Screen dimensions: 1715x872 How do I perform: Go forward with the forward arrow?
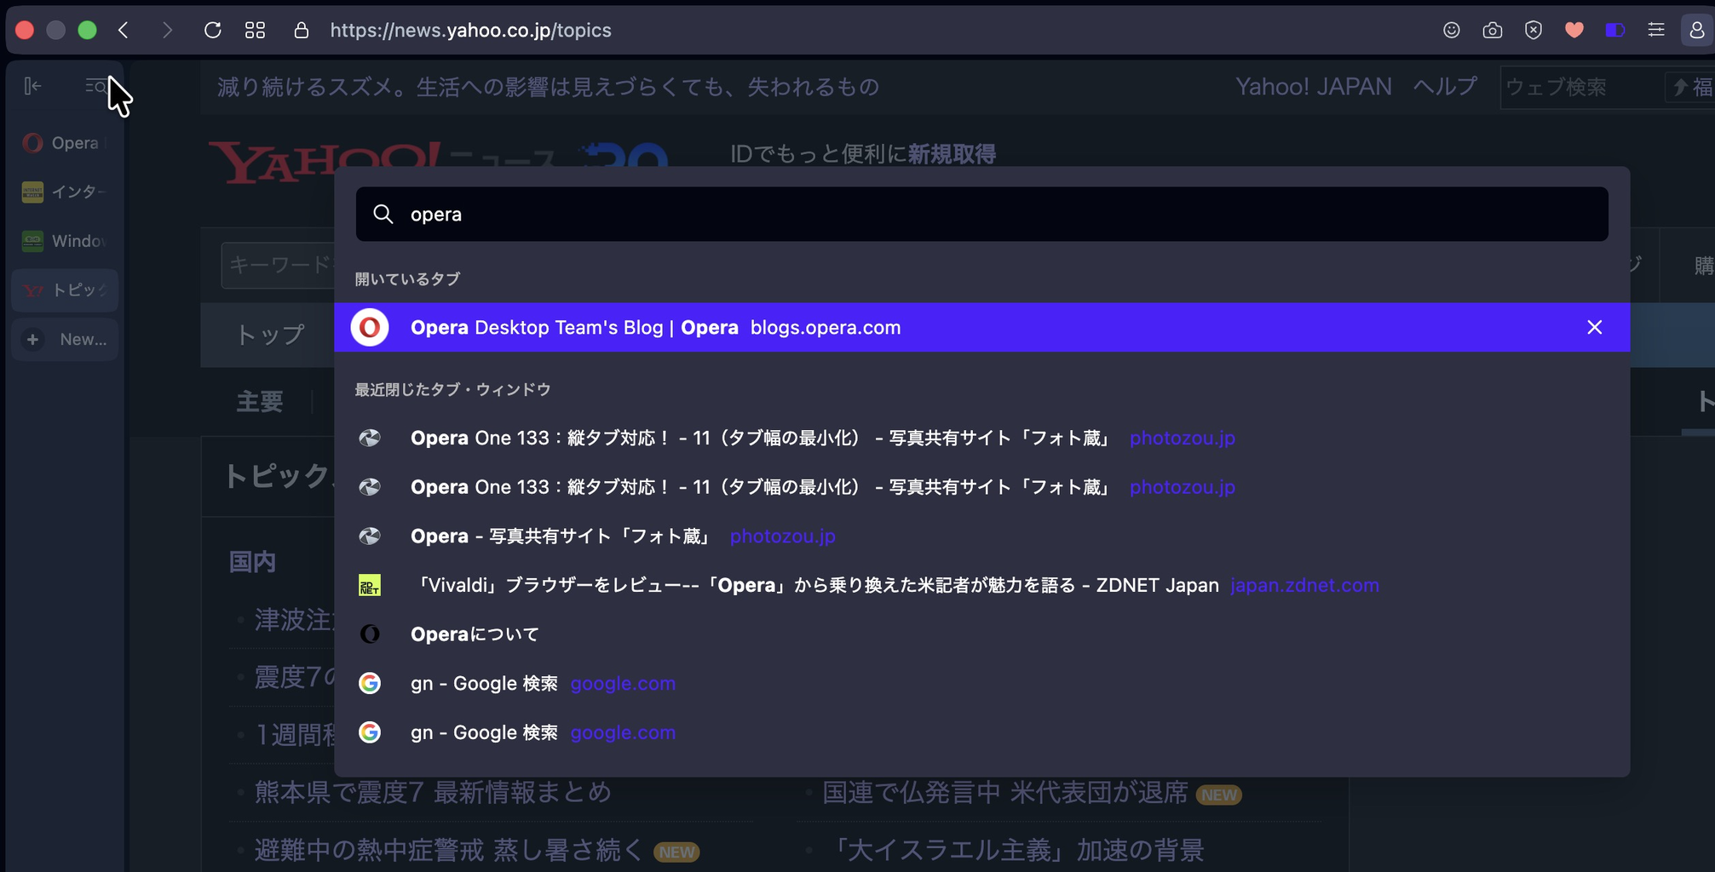click(167, 31)
